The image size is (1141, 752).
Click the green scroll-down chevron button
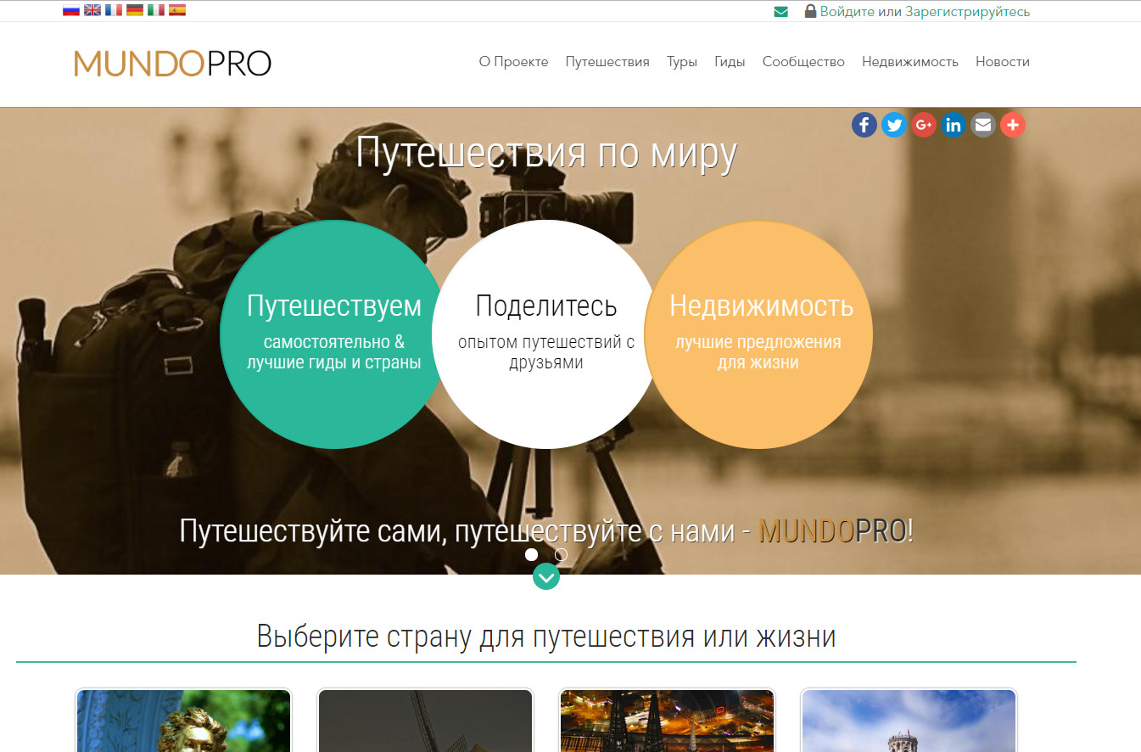point(546,576)
